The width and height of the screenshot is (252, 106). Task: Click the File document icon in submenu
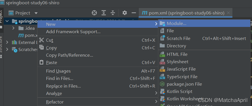[162, 31]
